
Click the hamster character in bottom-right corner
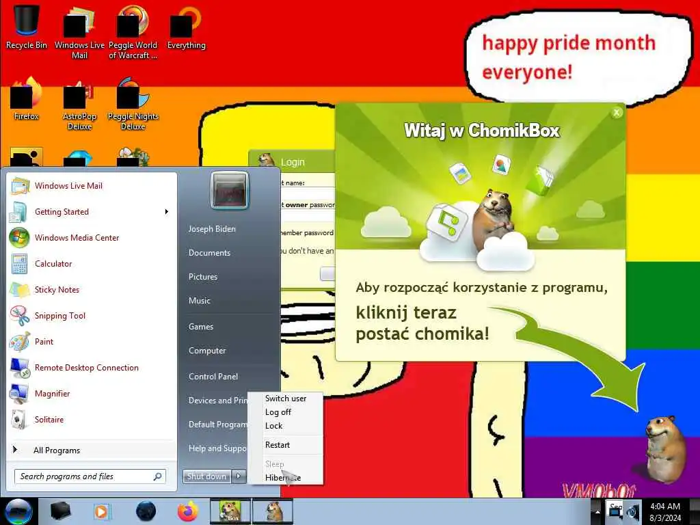[664, 448]
